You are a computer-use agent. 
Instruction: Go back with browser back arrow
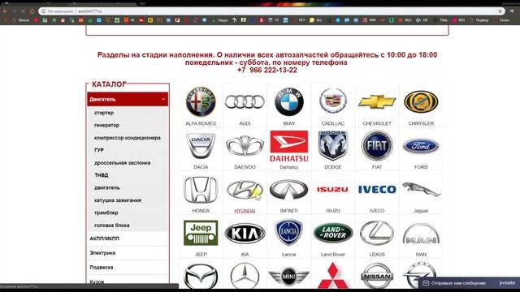click(5, 11)
